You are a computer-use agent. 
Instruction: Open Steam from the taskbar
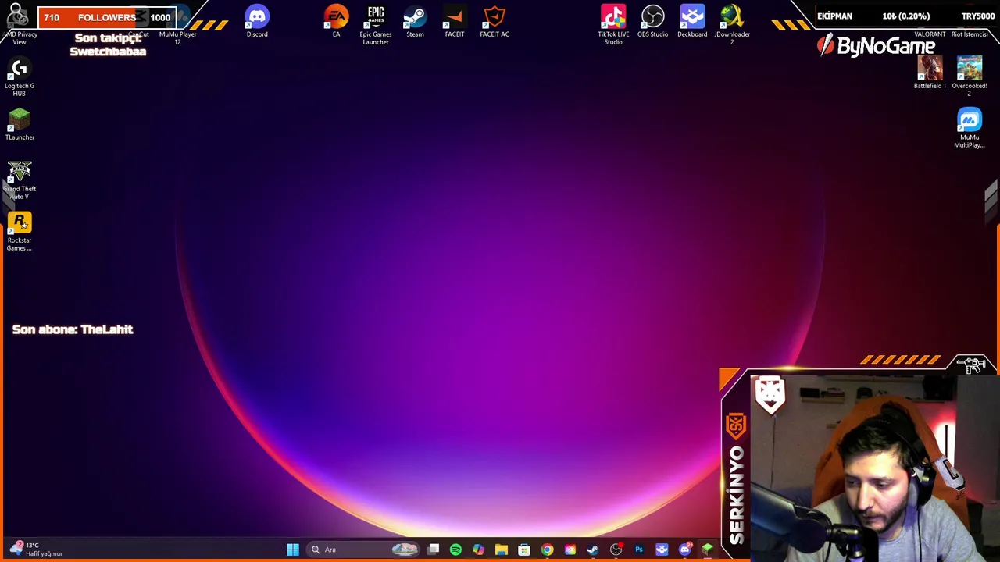click(x=593, y=550)
